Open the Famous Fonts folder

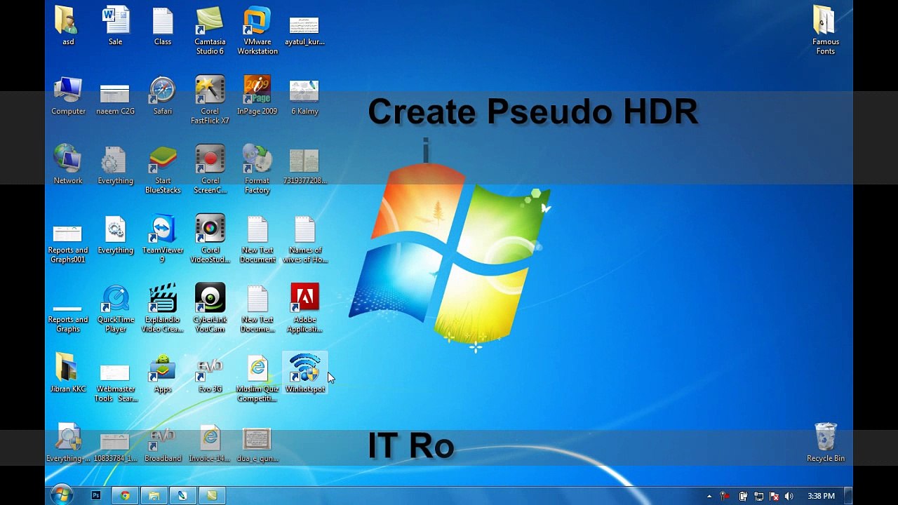click(826, 30)
